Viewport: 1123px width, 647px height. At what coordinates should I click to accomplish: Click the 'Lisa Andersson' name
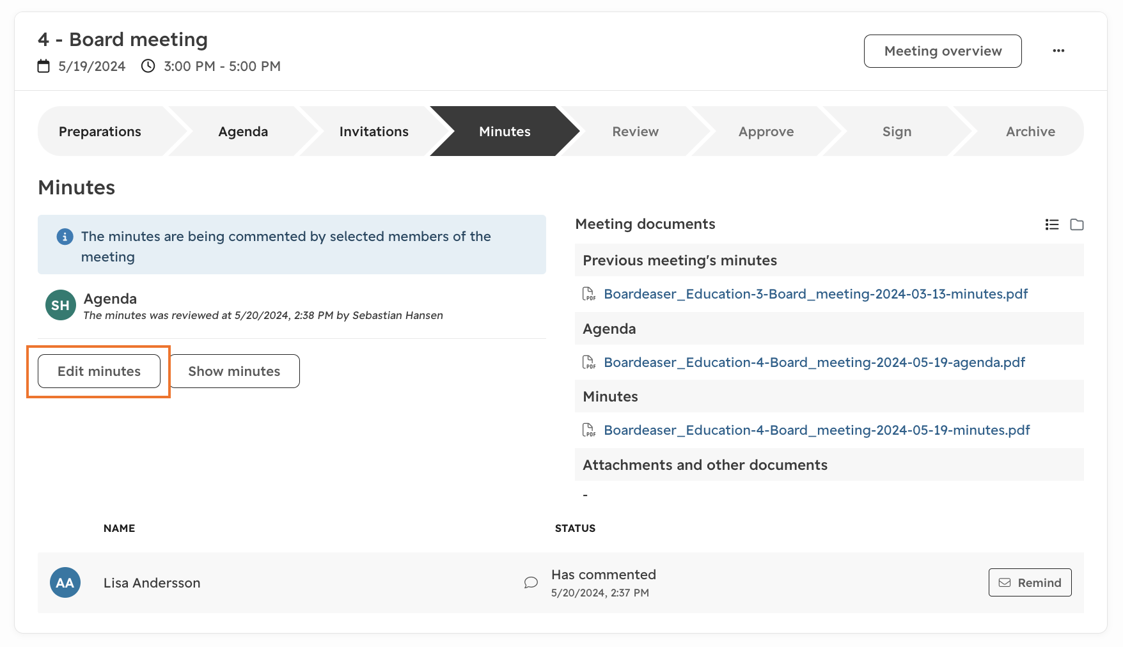click(152, 583)
